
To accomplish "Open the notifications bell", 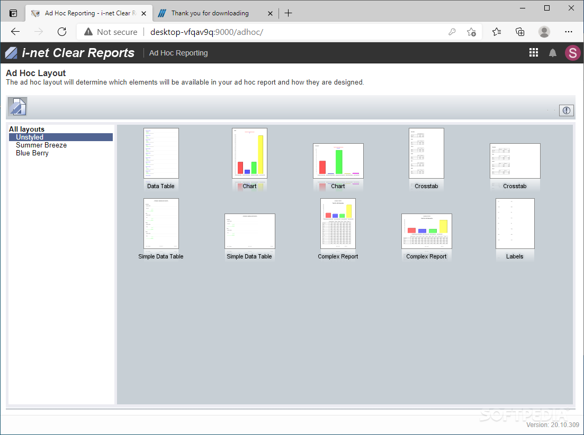I will [553, 53].
